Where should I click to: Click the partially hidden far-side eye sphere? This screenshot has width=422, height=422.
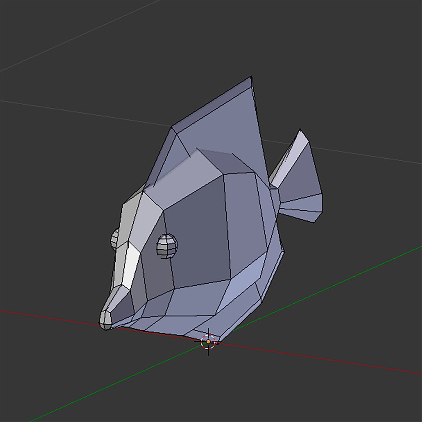pyautogui.click(x=114, y=239)
